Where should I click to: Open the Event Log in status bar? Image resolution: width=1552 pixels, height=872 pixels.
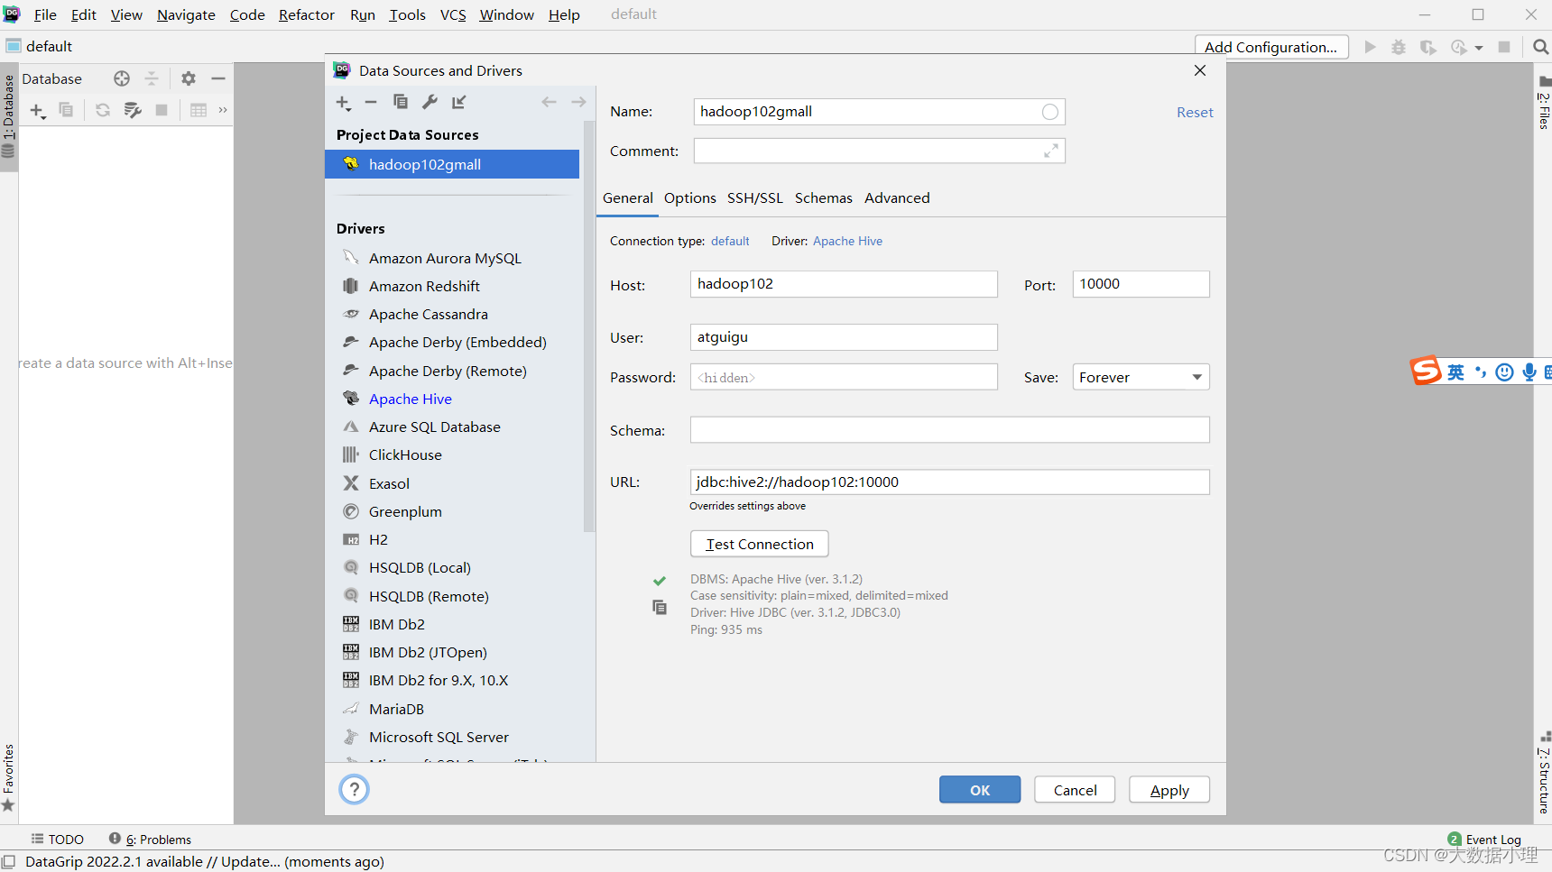pos(1484,840)
